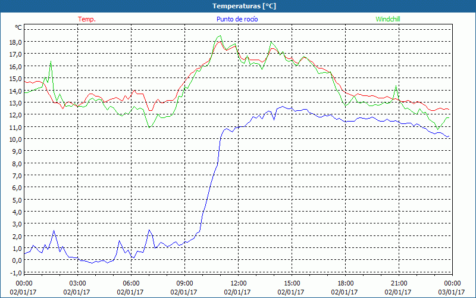Click the '9,0' y-axis value
This screenshot has height=298, width=476.
click(x=17, y=151)
